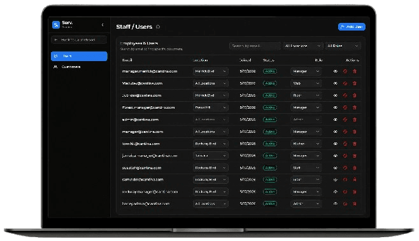Click disable icon in the Staff role row
This screenshot has width=419, height=241.
click(x=345, y=168)
